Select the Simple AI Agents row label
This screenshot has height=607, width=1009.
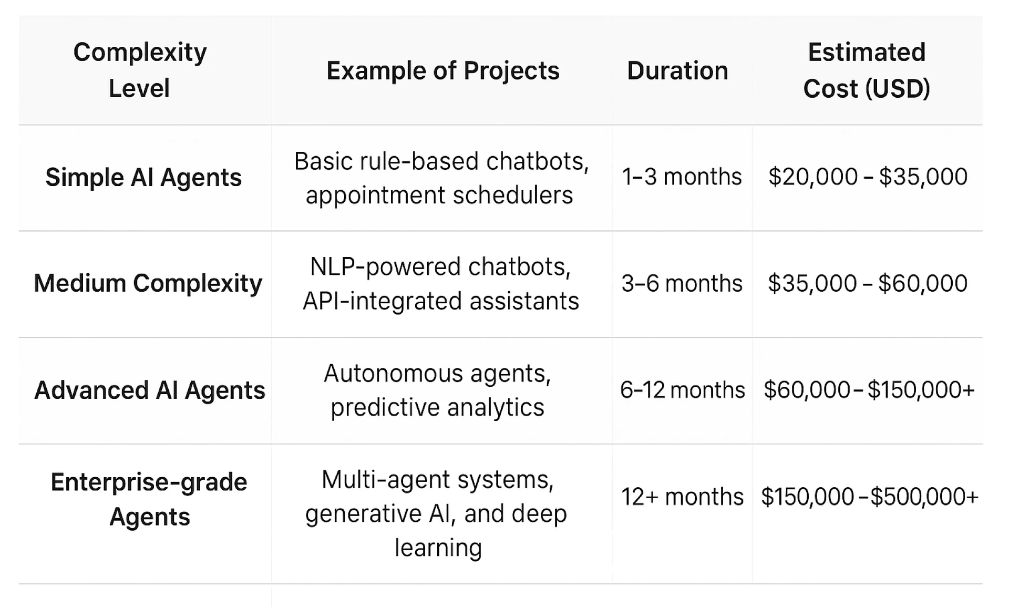point(143,177)
